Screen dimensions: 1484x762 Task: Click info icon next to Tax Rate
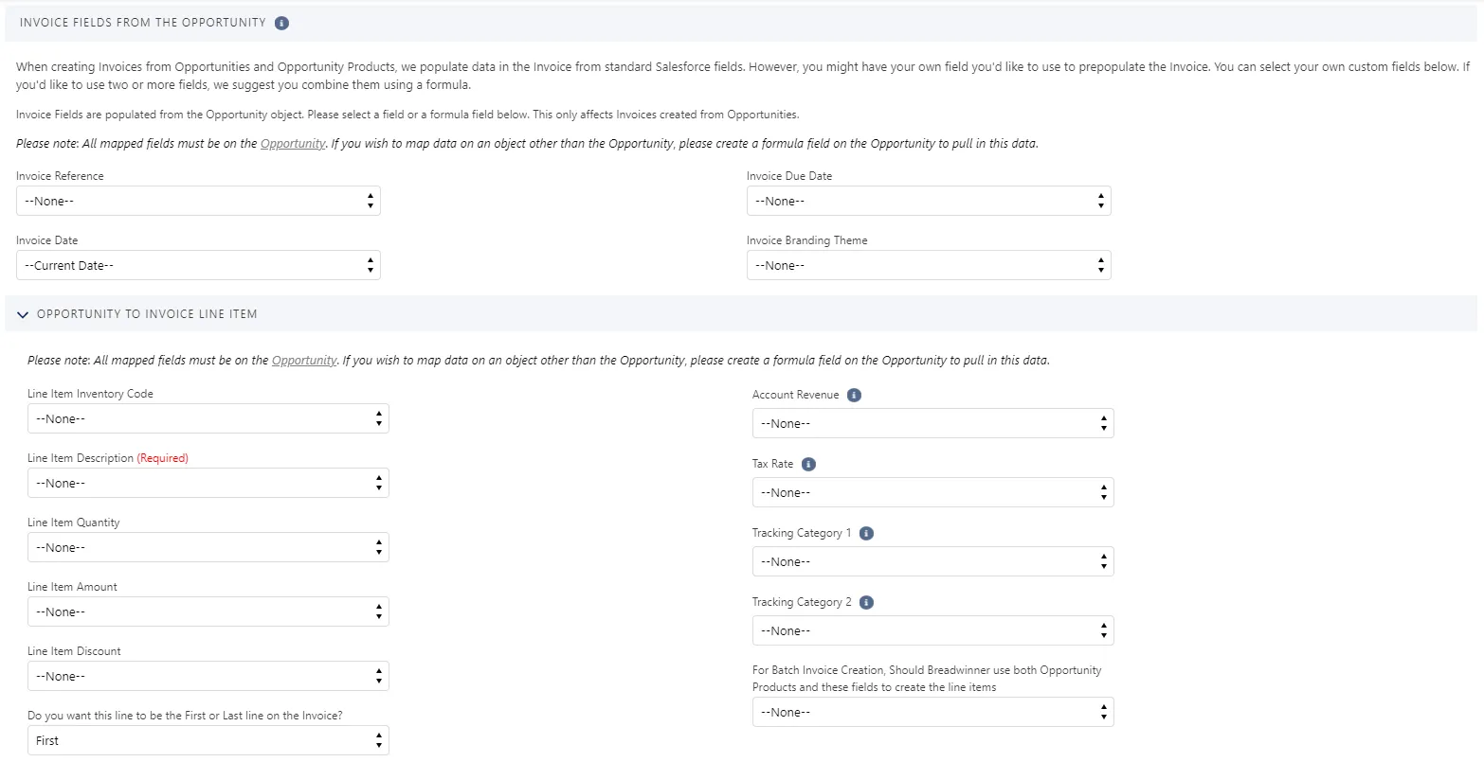tap(808, 464)
